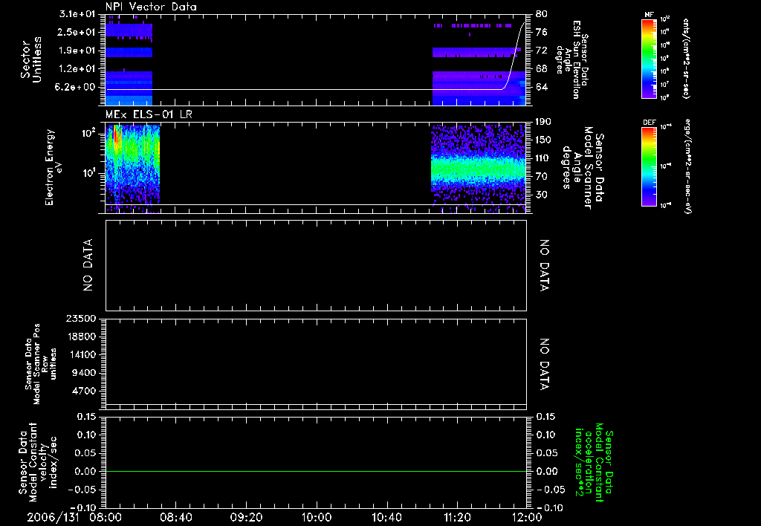
Task: Click the '4700' scanner position tick label
Action: coord(83,391)
